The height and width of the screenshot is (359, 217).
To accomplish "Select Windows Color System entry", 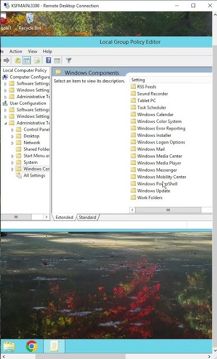I will [159, 121].
